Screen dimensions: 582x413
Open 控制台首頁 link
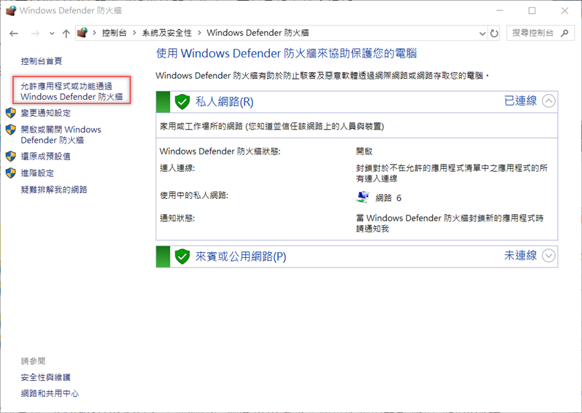coord(41,61)
